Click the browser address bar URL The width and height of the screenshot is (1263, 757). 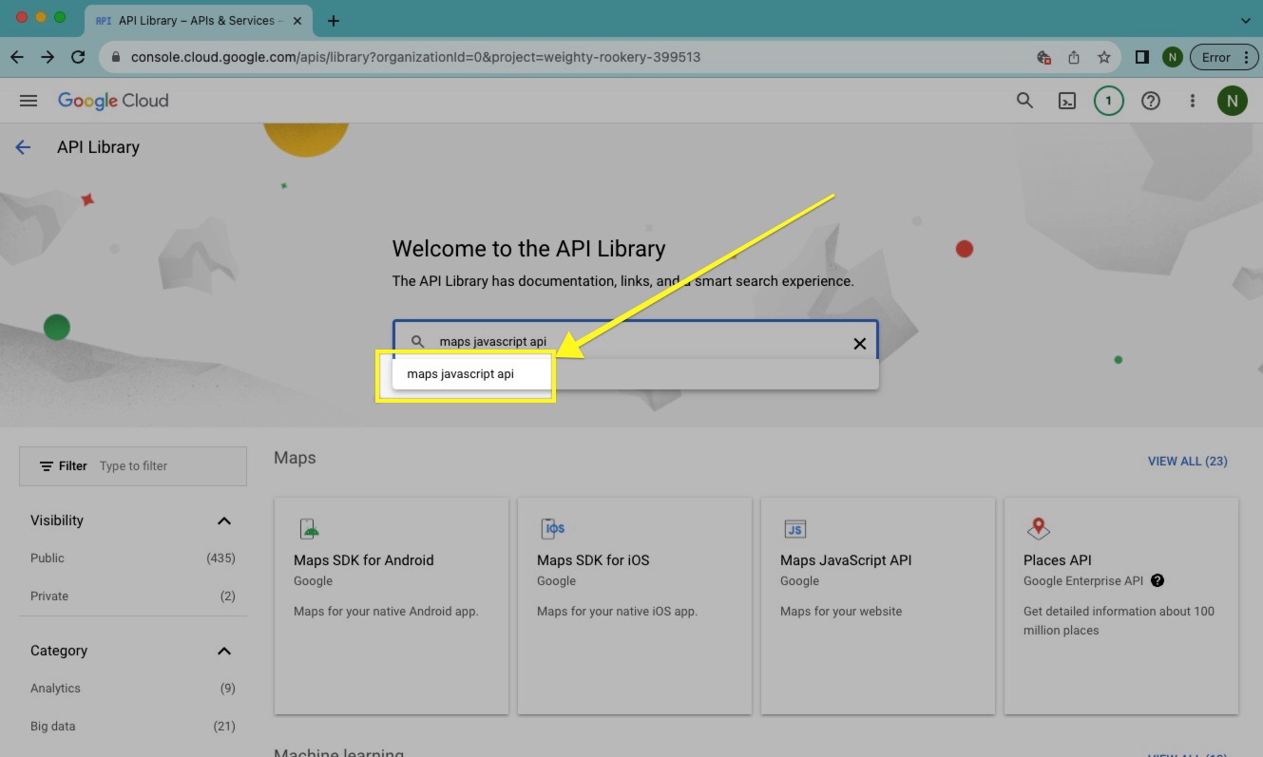pyautogui.click(x=415, y=57)
